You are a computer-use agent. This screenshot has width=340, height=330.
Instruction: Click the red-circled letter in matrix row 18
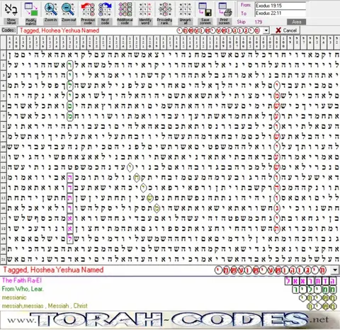[276, 229]
